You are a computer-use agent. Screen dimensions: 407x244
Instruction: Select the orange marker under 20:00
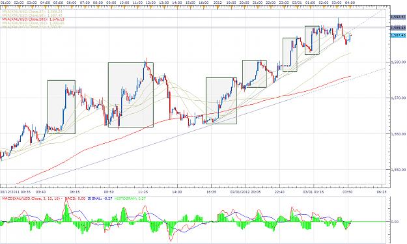(244, 8)
